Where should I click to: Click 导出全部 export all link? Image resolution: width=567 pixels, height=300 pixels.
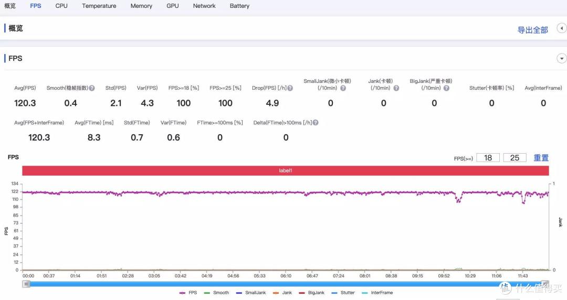tap(533, 30)
